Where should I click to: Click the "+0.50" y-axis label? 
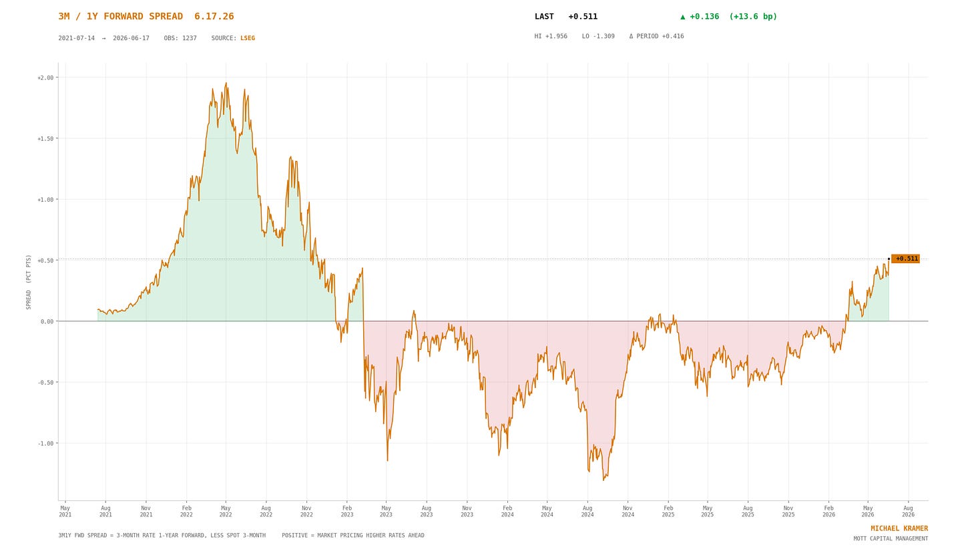click(45, 260)
